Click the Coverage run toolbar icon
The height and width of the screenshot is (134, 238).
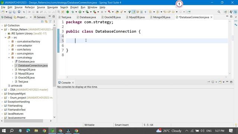coord(87,12)
